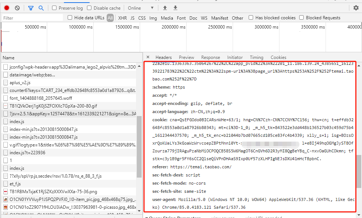Select aplus_v2.js request
The image size is (362, 218).
tap(20, 82)
